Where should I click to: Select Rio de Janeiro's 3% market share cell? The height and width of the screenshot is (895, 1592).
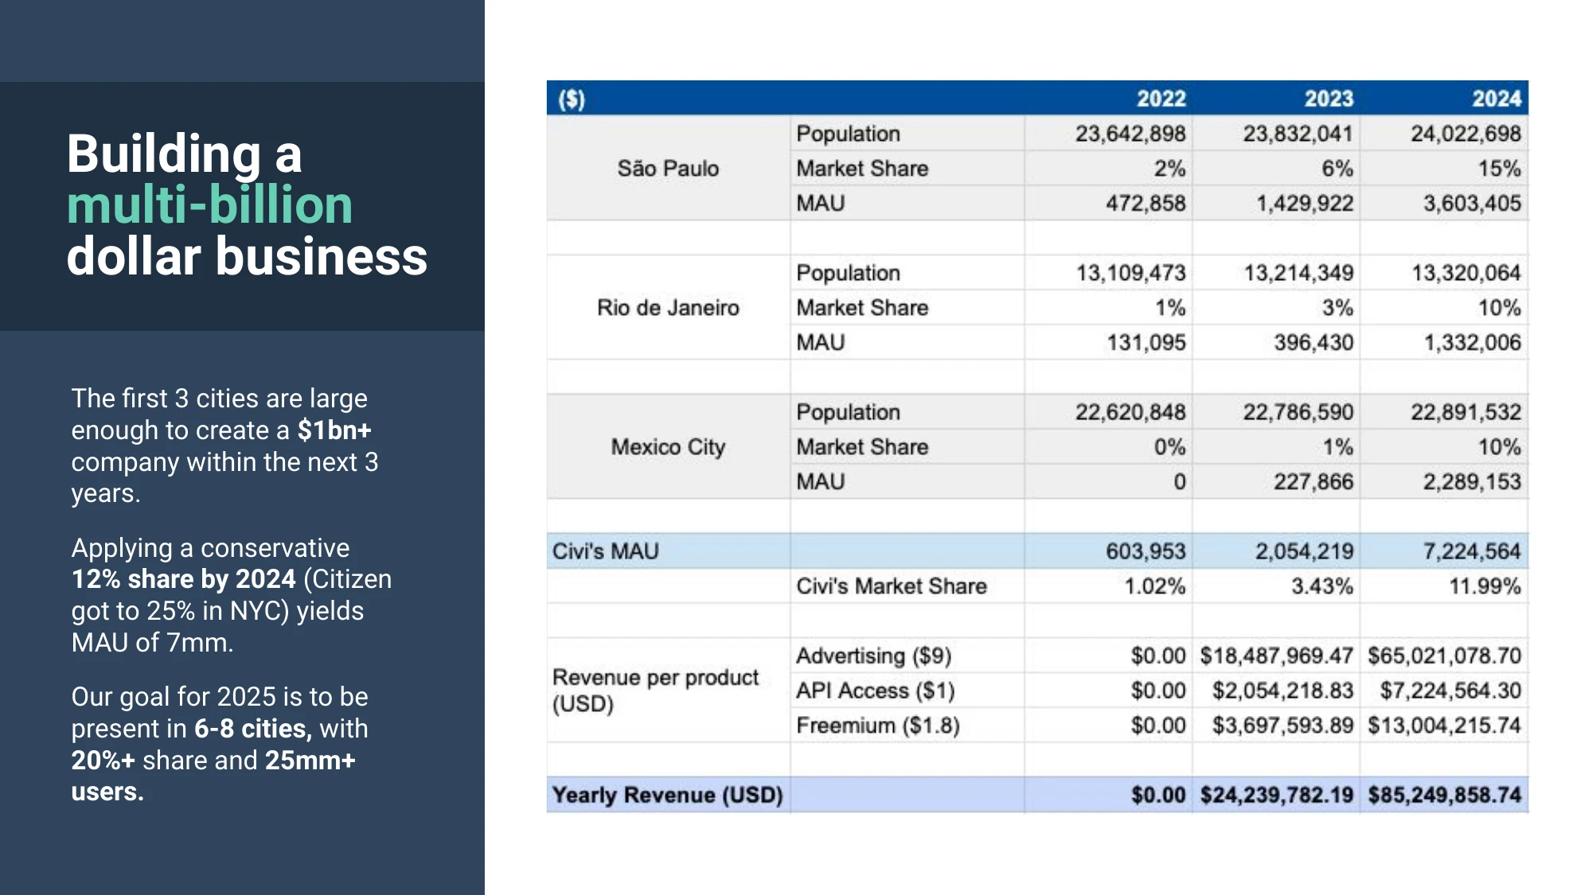pos(1276,308)
